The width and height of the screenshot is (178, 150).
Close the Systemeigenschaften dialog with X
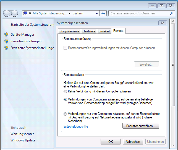point(162,23)
